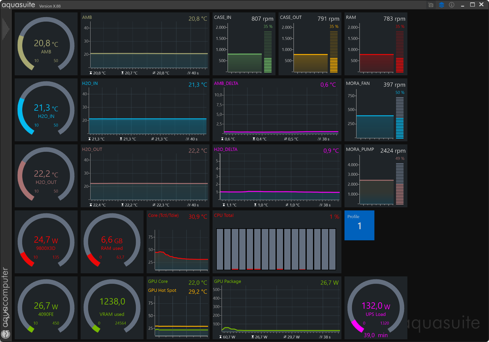Click the CPU Total core bars graph
Image resolution: width=489 pixels, height=342 pixels.
(276, 249)
